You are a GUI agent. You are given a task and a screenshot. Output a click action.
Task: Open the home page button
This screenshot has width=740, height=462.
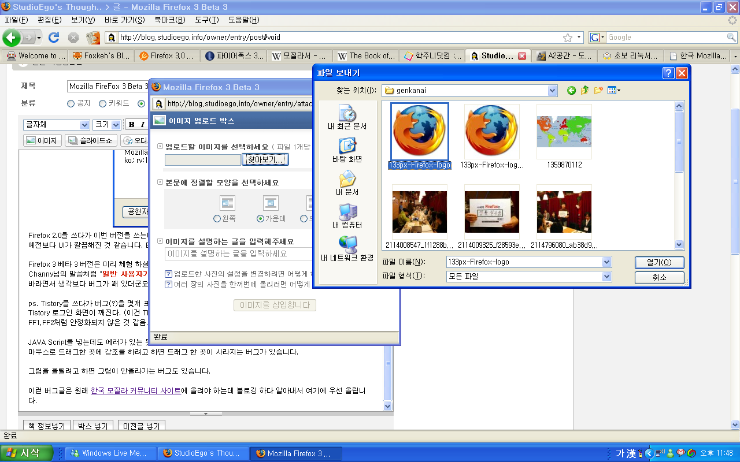coord(93,38)
